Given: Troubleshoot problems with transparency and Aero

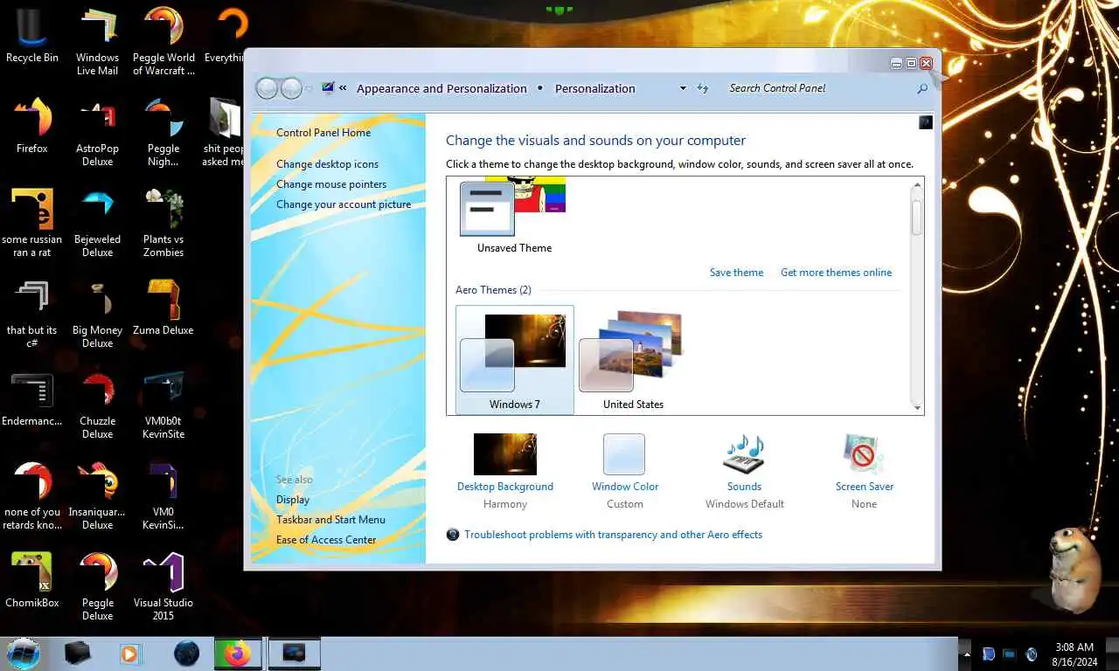Looking at the screenshot, I should coord(613,535).
